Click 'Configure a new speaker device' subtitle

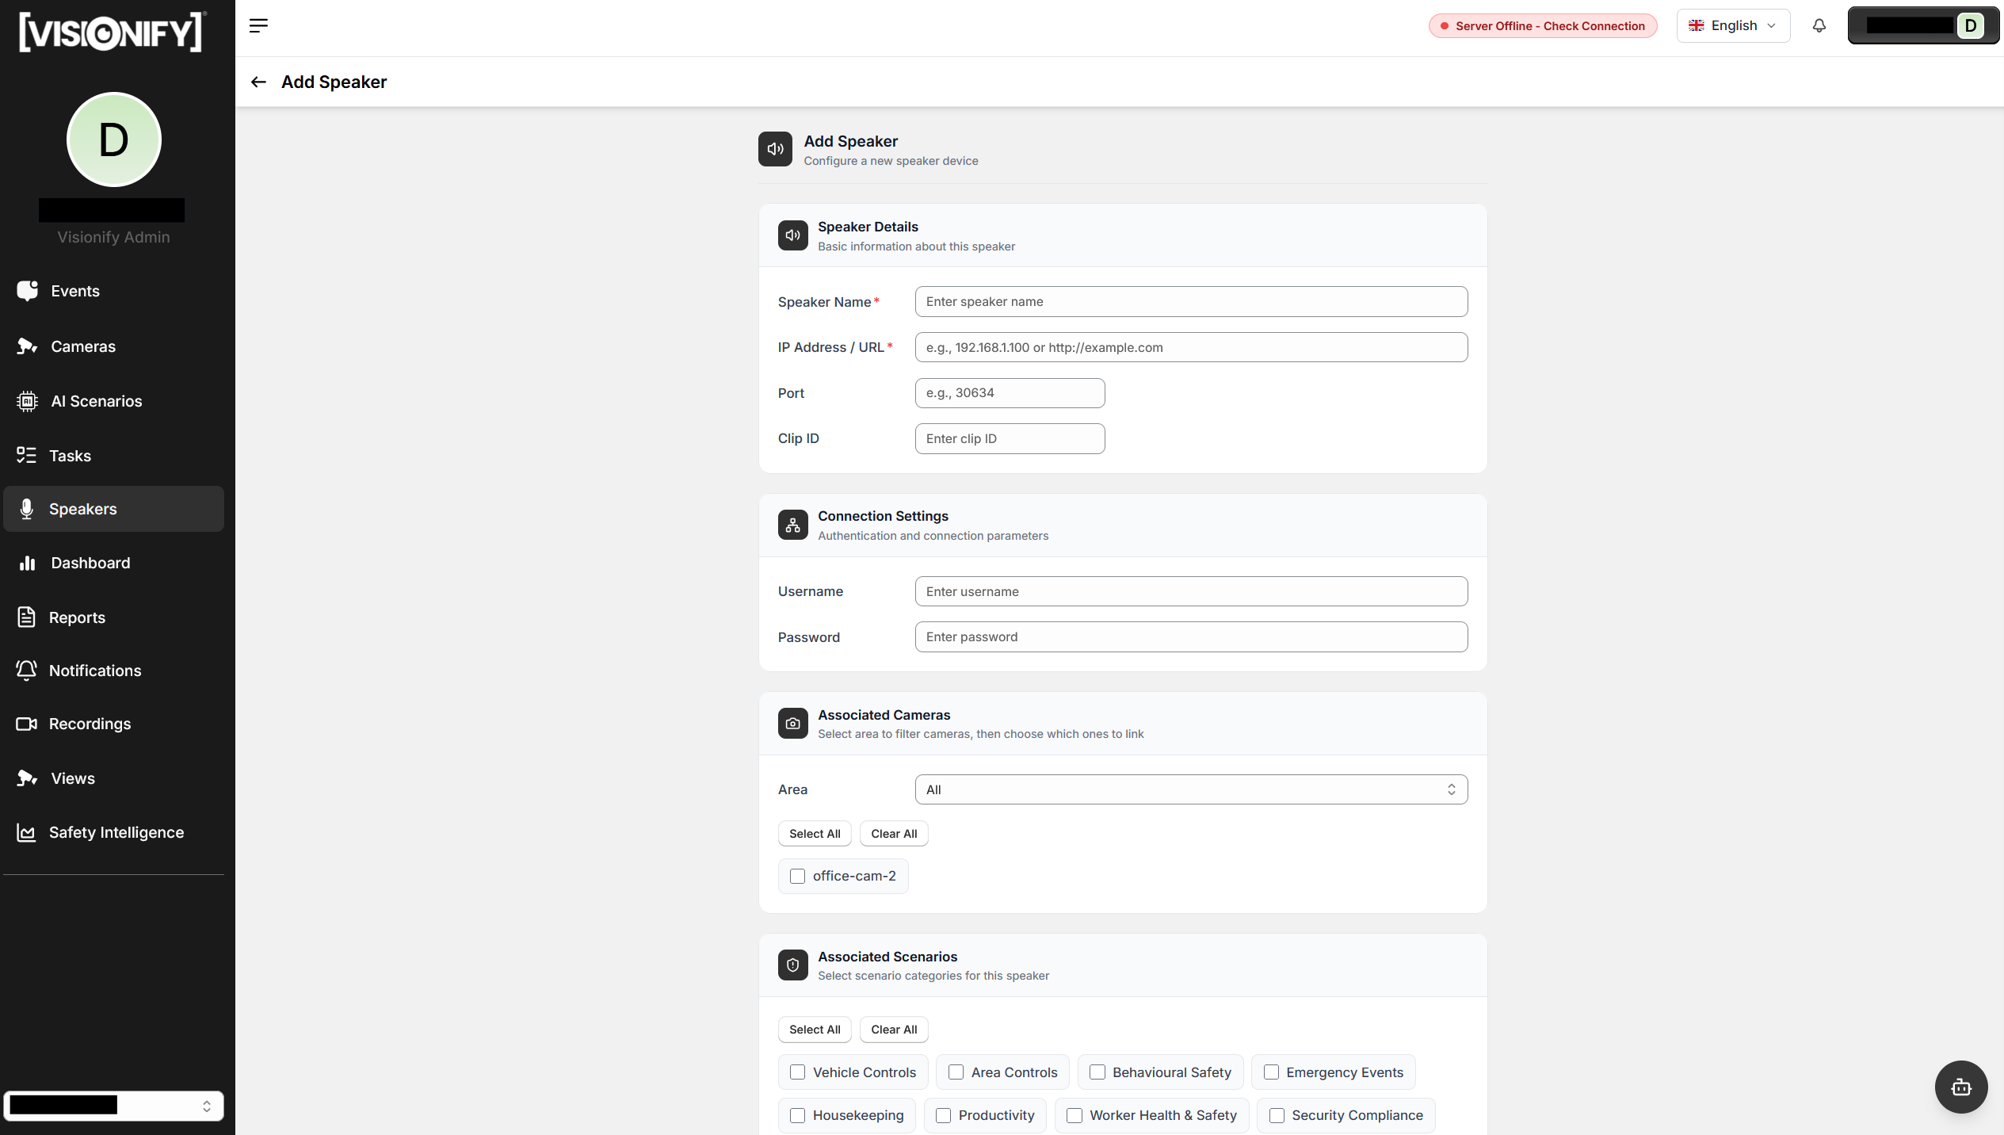[x=891, y=161]
